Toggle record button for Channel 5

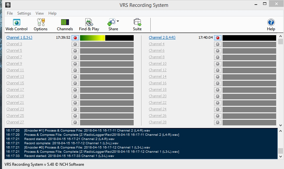pos(75,51)
